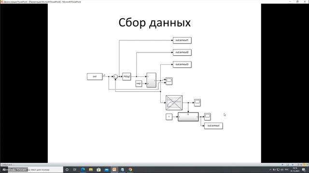
Task: Switch to PowerPoint taskbar icon
Action: [114, 170]
